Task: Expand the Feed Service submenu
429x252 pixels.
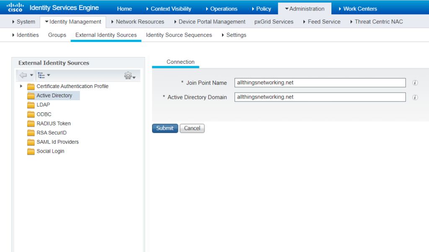Action: 322,22
